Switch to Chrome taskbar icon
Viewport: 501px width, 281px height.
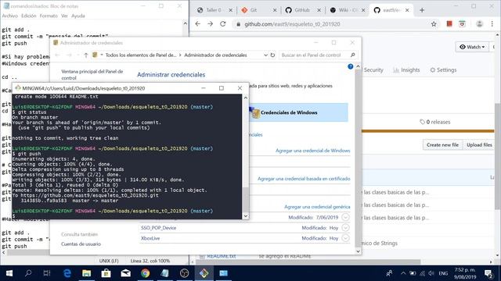tap(146, 273)
